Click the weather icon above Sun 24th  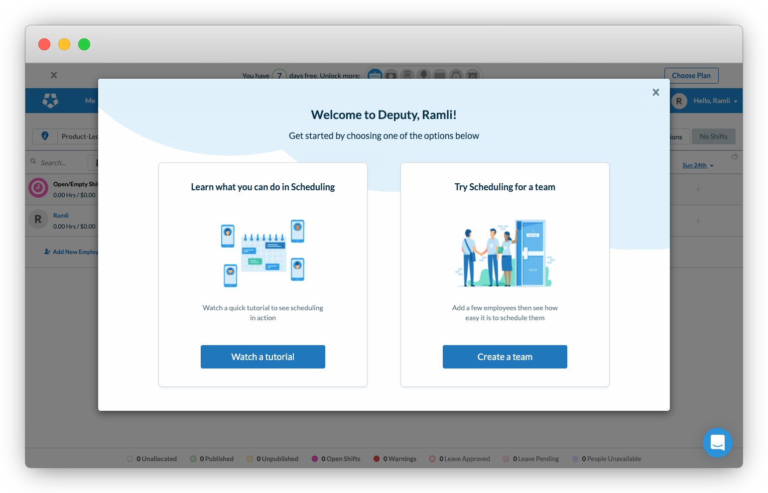735,156
